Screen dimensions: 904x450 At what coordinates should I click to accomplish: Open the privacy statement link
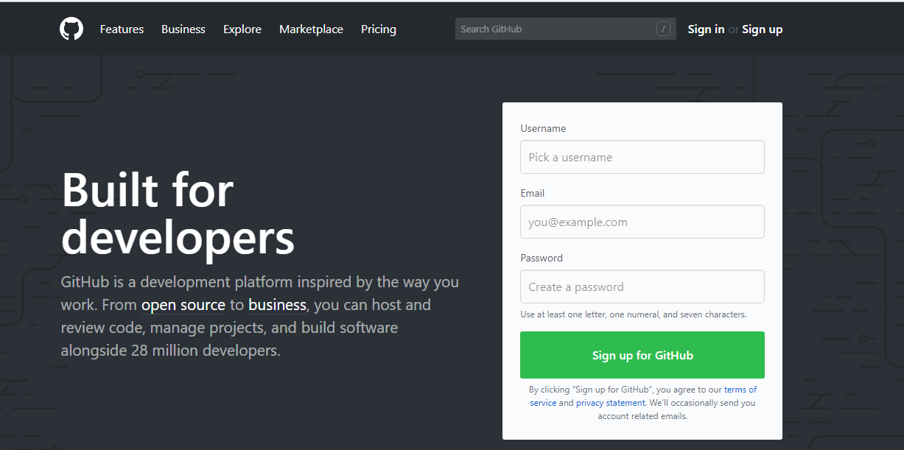tap(610, 403)
